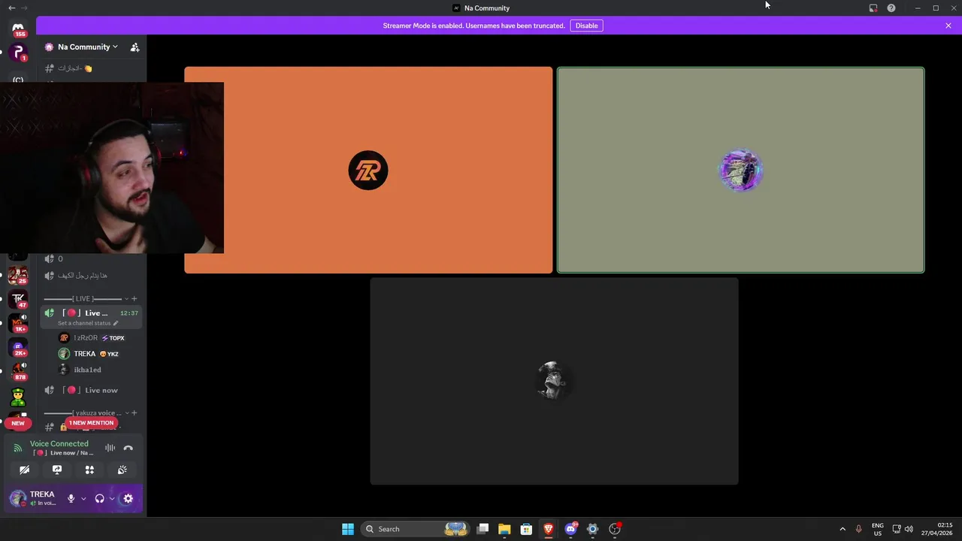Show hidden system tray icons
Screen dimensions: 962x541
click(843, 529)
